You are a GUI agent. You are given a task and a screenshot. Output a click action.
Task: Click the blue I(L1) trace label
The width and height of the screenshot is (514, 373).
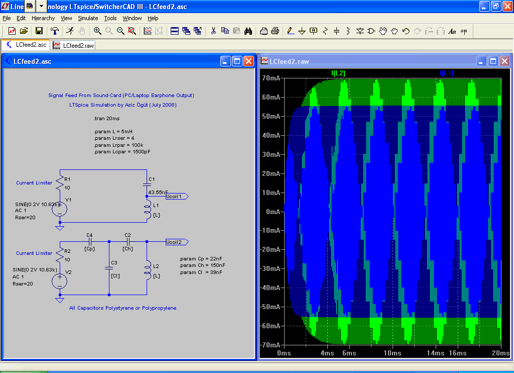pyautogui.click(x=446, y=73)
